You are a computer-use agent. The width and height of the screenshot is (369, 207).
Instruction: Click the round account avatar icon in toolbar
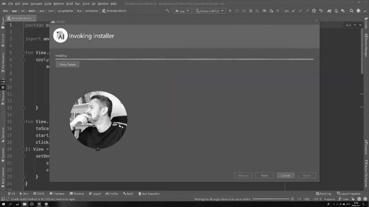(x=358, y=11)
